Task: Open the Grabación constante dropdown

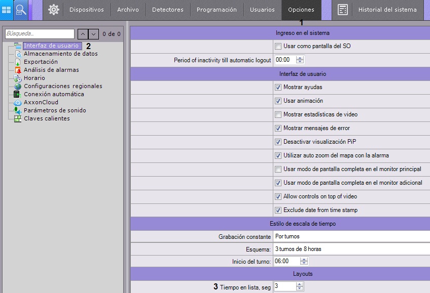Action: pos(351,236)
